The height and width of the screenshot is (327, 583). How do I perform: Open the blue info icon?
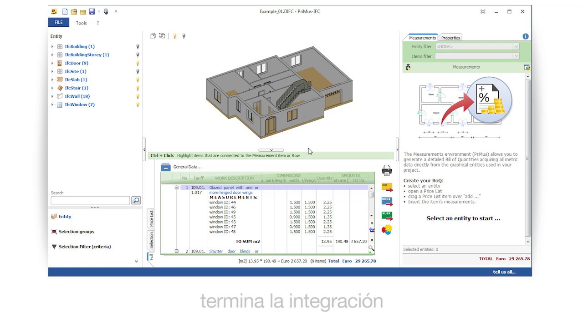[526, 36]
